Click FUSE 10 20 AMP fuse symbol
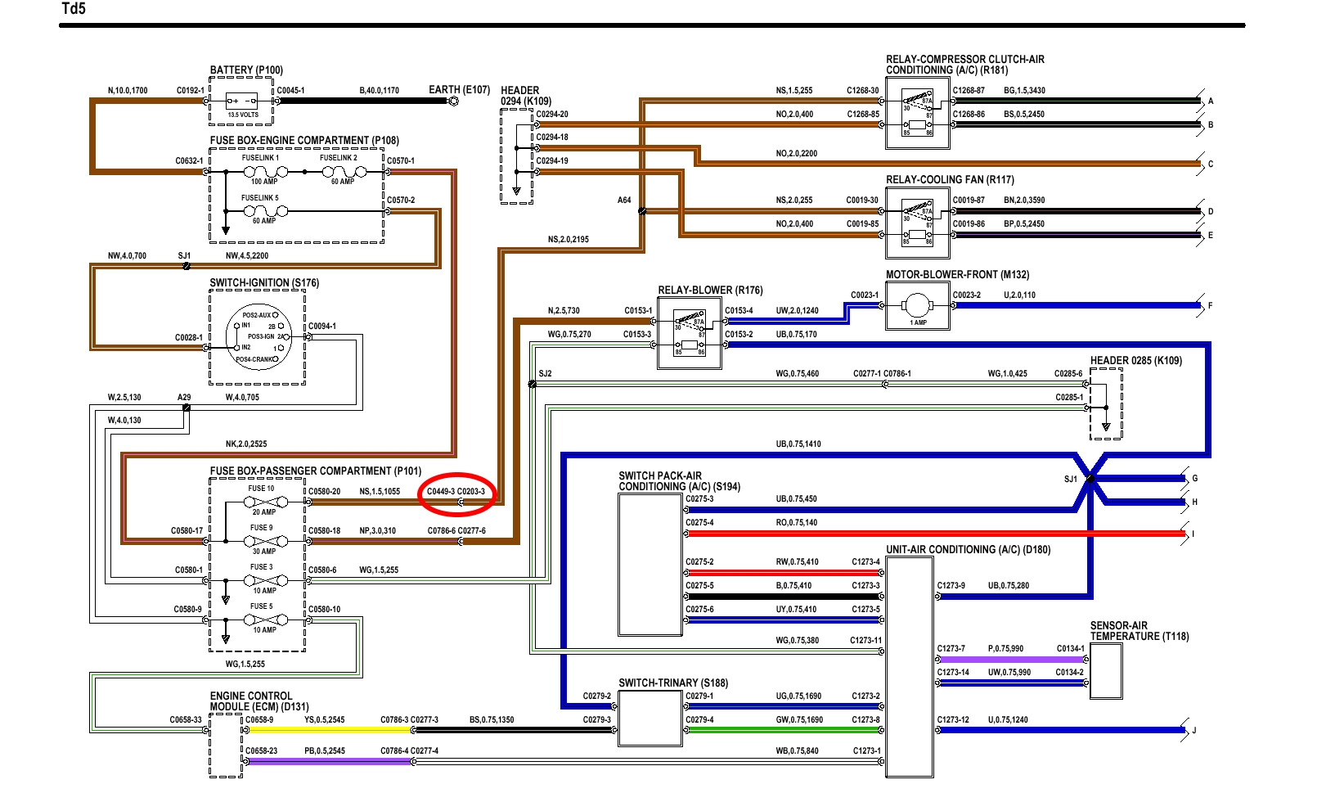Image resolution: width=1344 pixels, height=802 pixels. [x=264, y=501]
